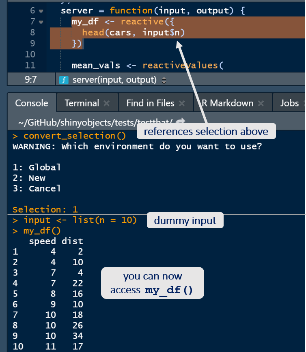Close the Terminal tab
Viewport: 306px width, 352px height.
pyautogui.click(x=107, y=104)
